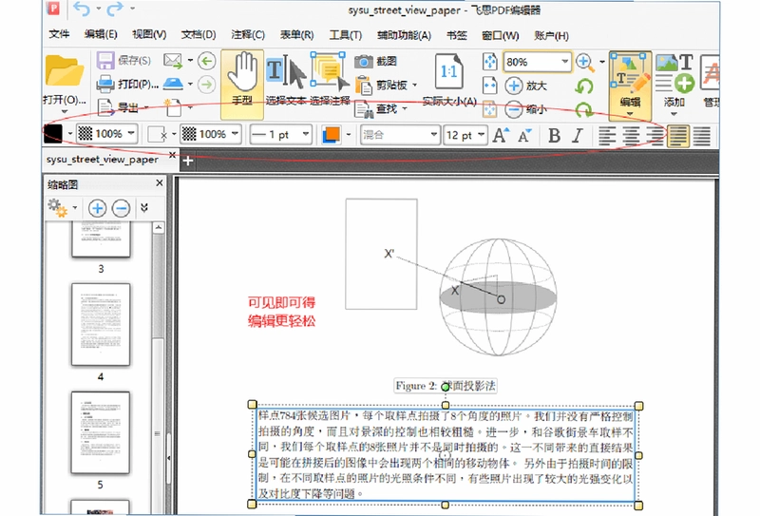The width and height of the screenshot is (760, 516).
Task: Click the send email envelope icon
Action: (x=173, y=61)
